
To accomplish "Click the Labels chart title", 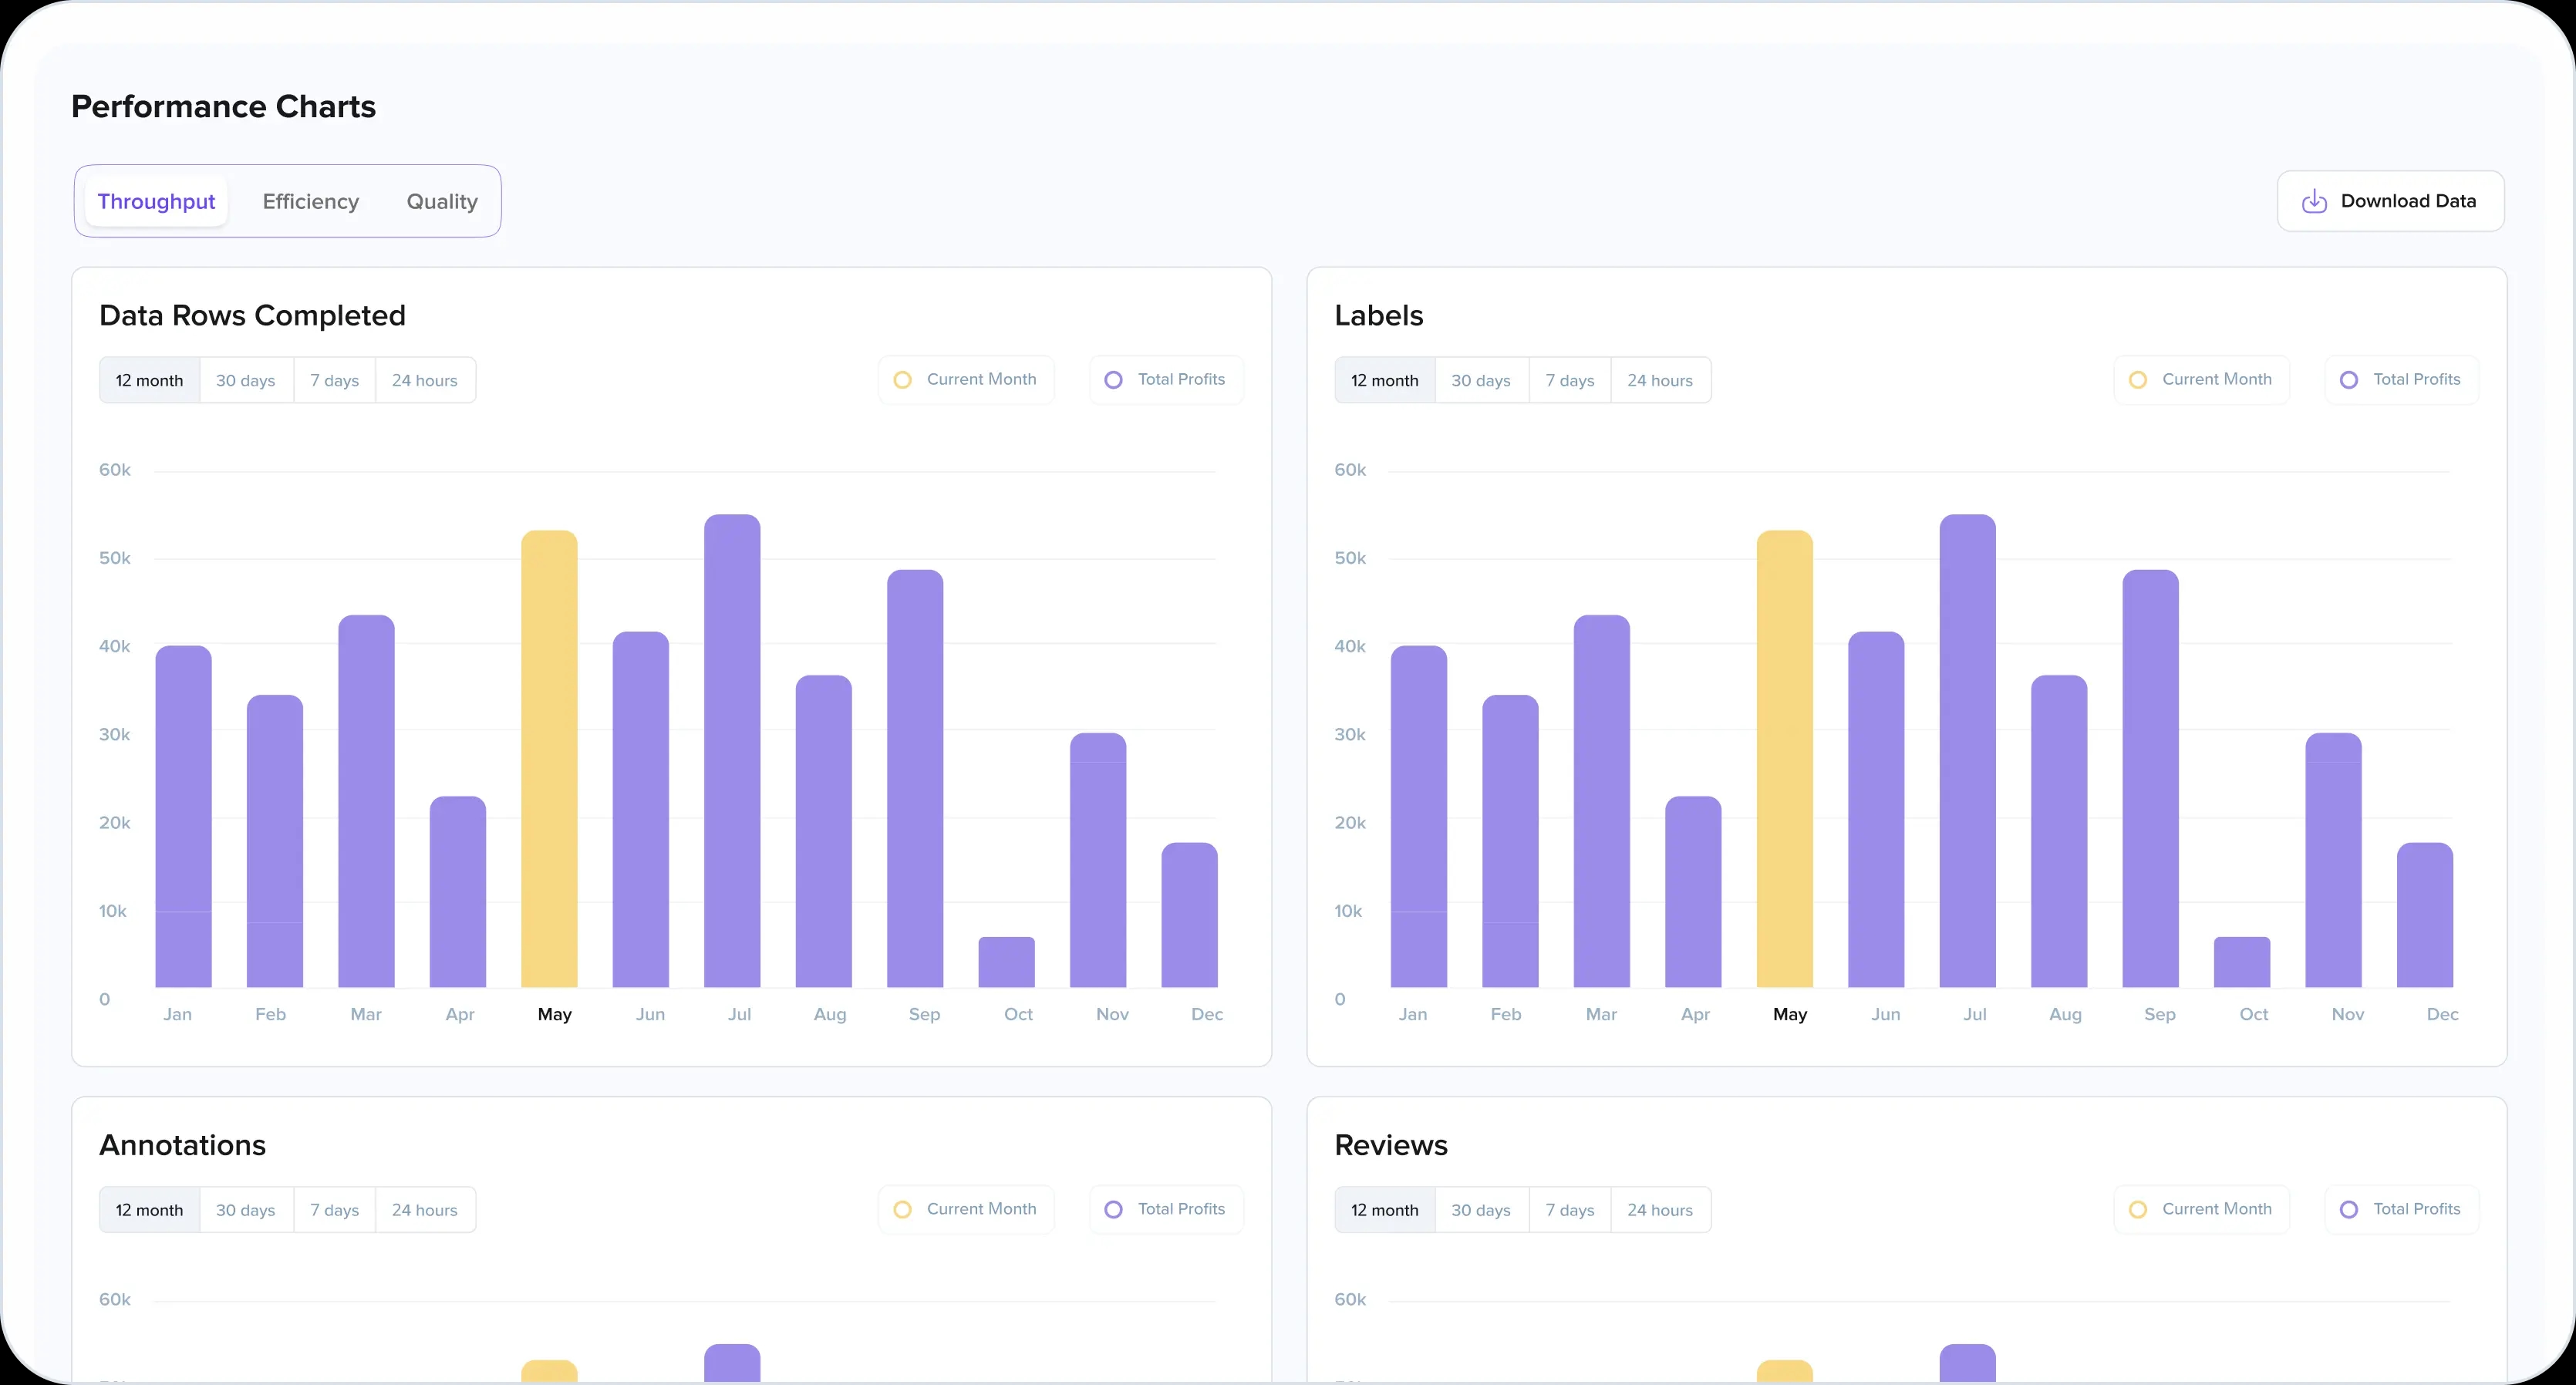I will click(x=1378, y=316).
